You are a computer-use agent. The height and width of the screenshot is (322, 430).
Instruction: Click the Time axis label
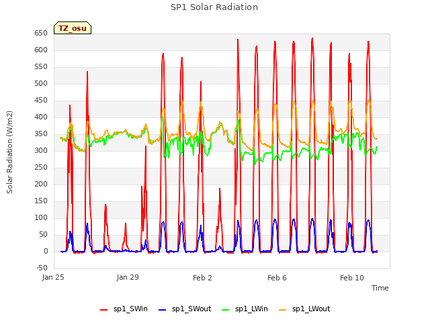(380, 288)
